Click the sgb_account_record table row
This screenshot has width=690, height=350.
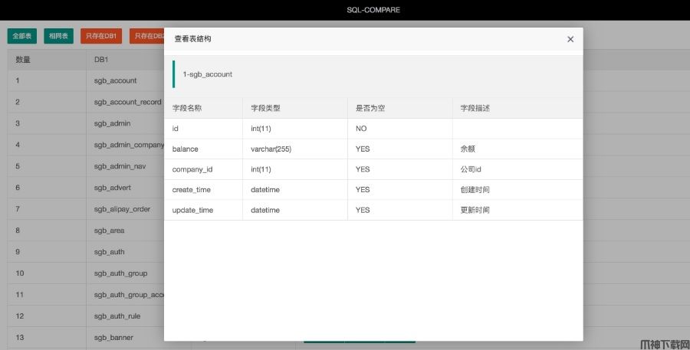click(x=127, y=102)
